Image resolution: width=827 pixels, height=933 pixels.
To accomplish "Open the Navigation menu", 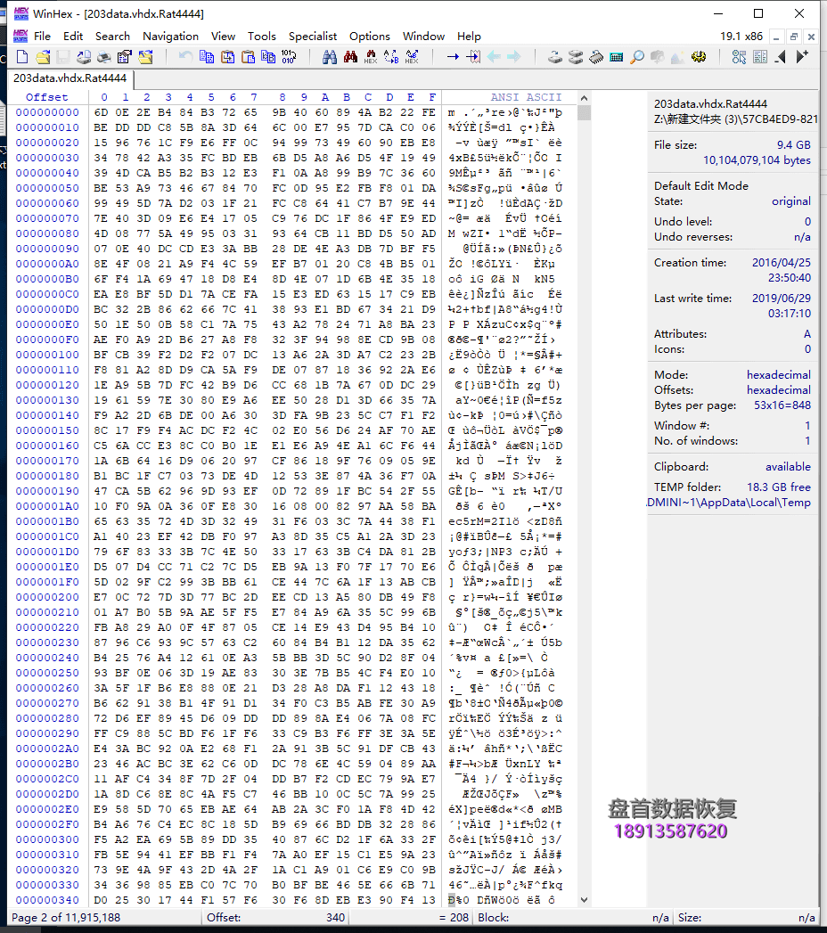I will [170, 37].
